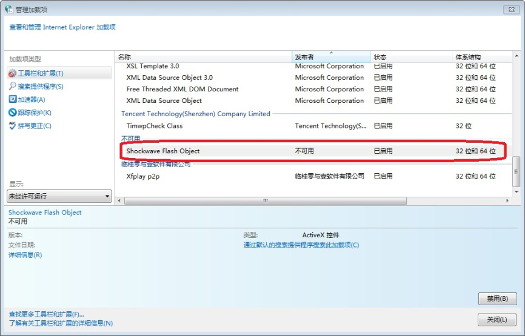This screenshot has width=525, height=336.
Task: Select the XML Data Source Object 3.0 row
Action: [314, 77]
